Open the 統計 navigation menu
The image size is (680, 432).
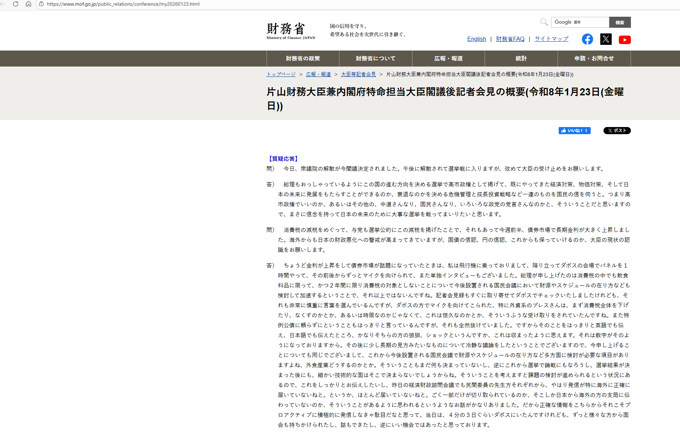coord(521,58)
